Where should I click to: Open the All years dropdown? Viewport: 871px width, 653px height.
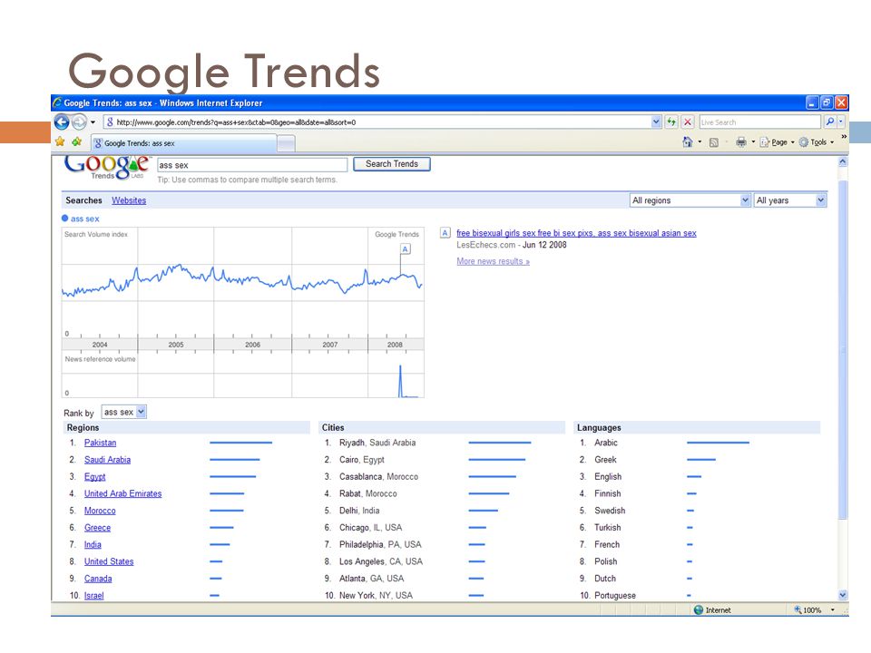pos(790,200)
